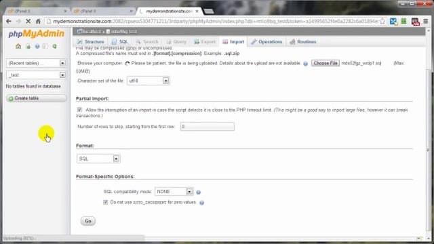This screenshot has width=434, height=244.
Task: Open the Routines tab
Action: 303,42
